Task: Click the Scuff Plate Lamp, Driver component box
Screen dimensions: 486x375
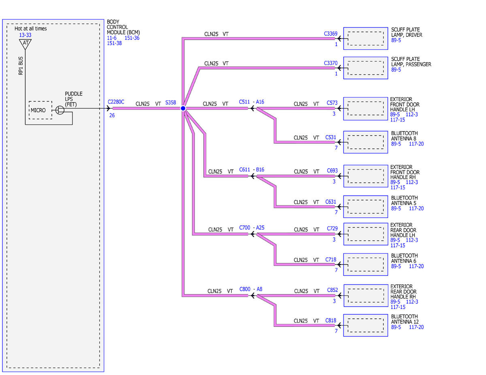Action: (366, 38)
